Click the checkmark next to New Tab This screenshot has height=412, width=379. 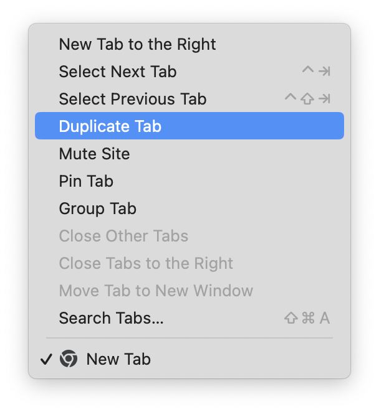(x=46, y=359)
